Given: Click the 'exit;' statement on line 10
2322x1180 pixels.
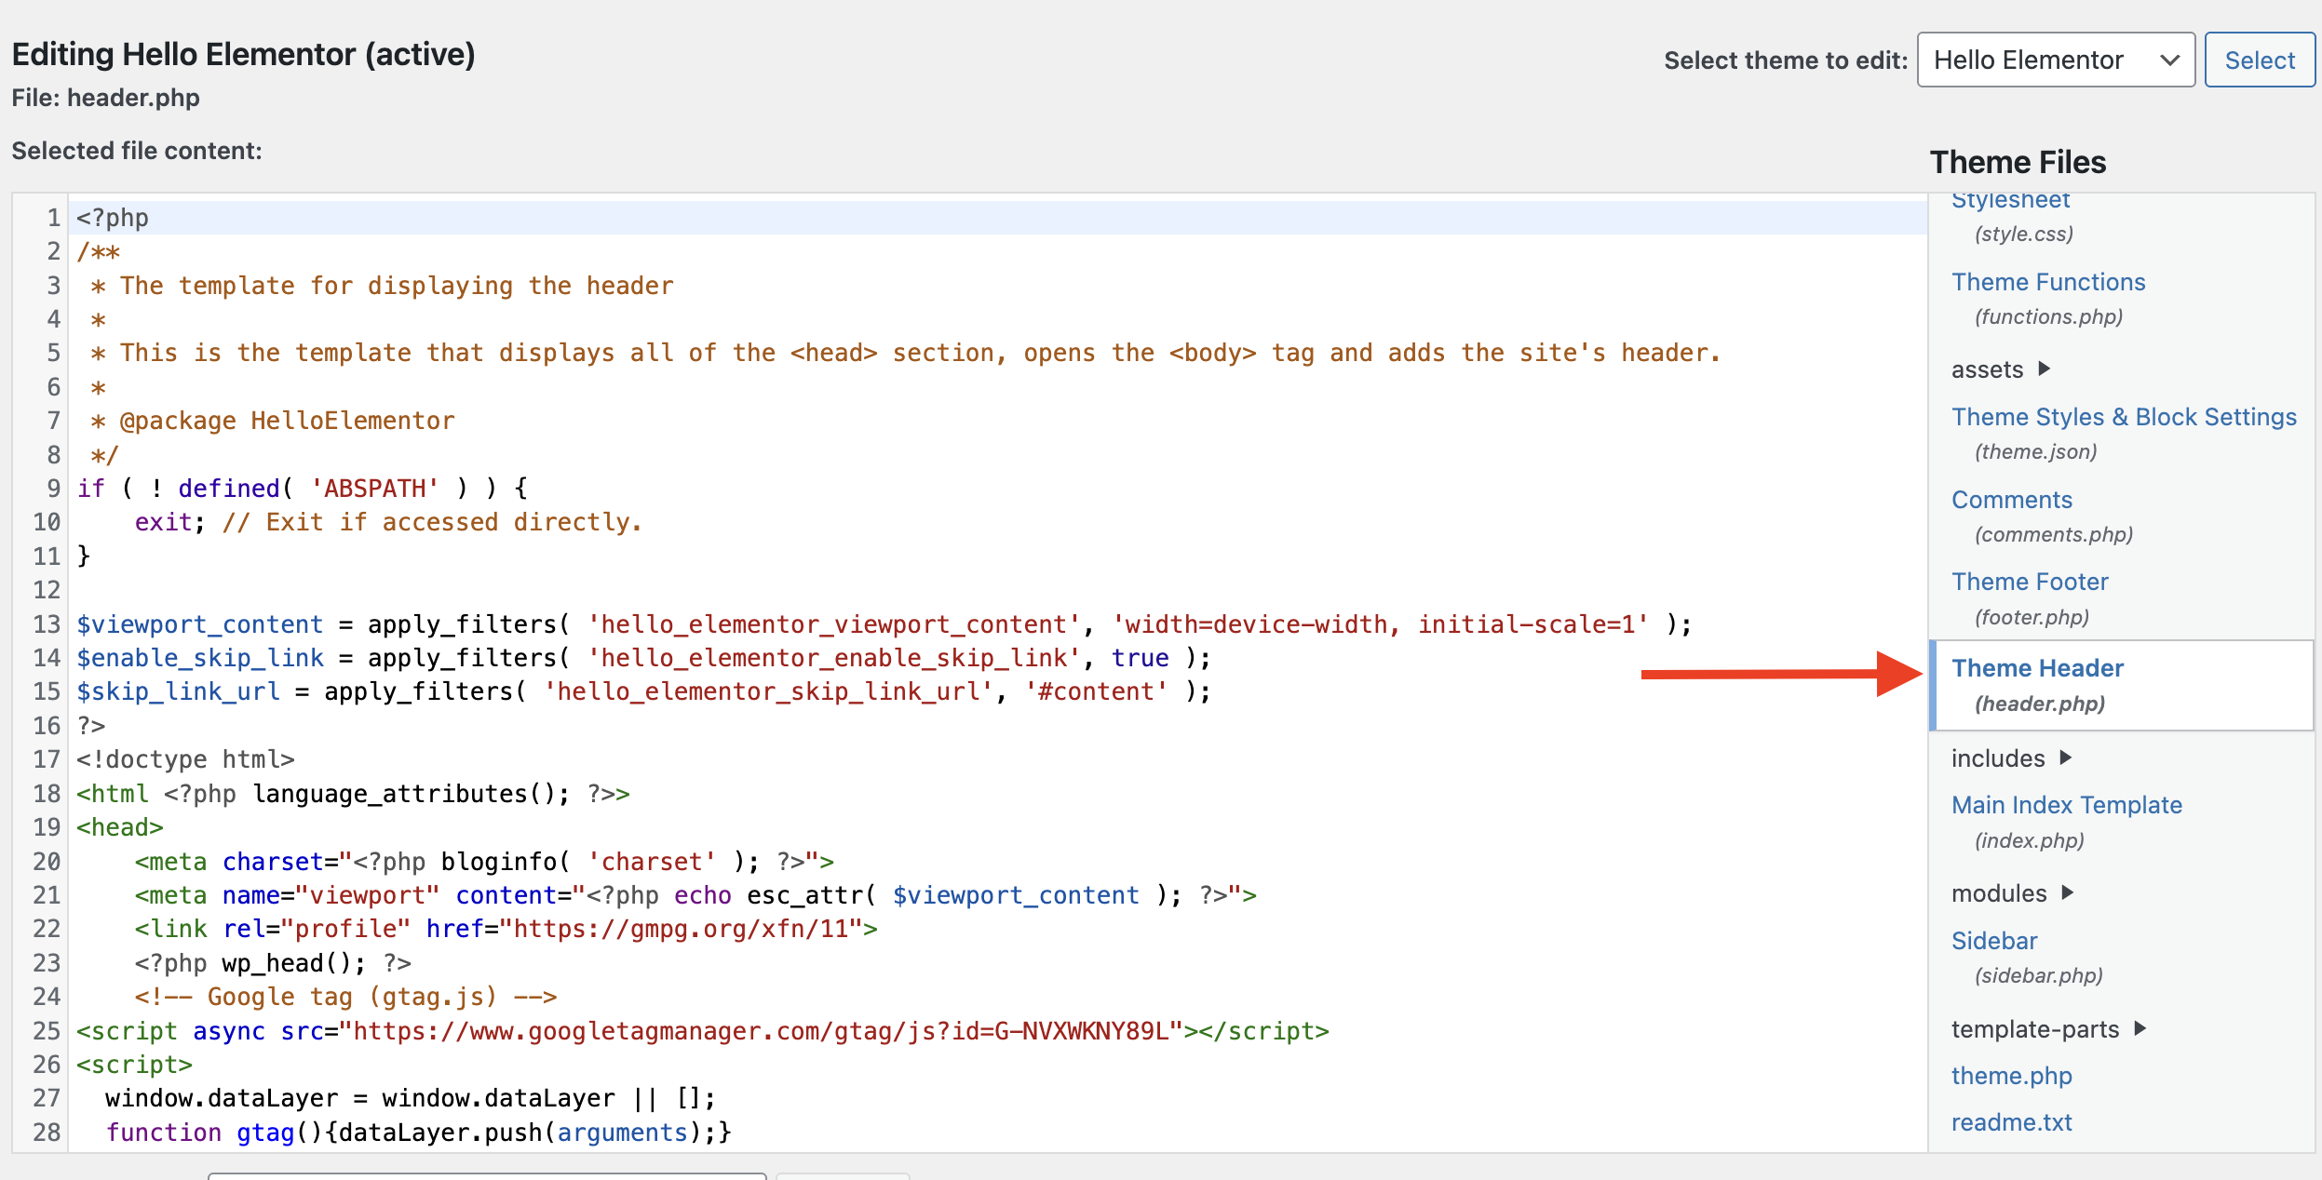Looking at the screenshot, I should click(x=169, y=522).
